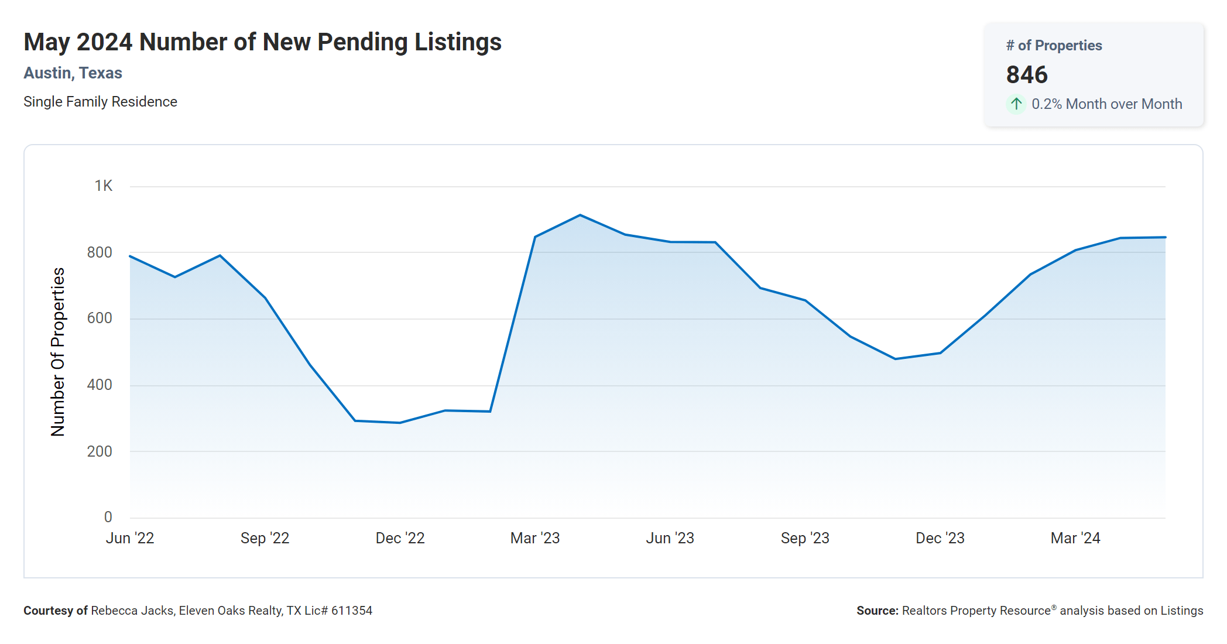Click the 'Austin, Texas' location subtitle
Screen dimensions: 1227x644
(73, 73)
